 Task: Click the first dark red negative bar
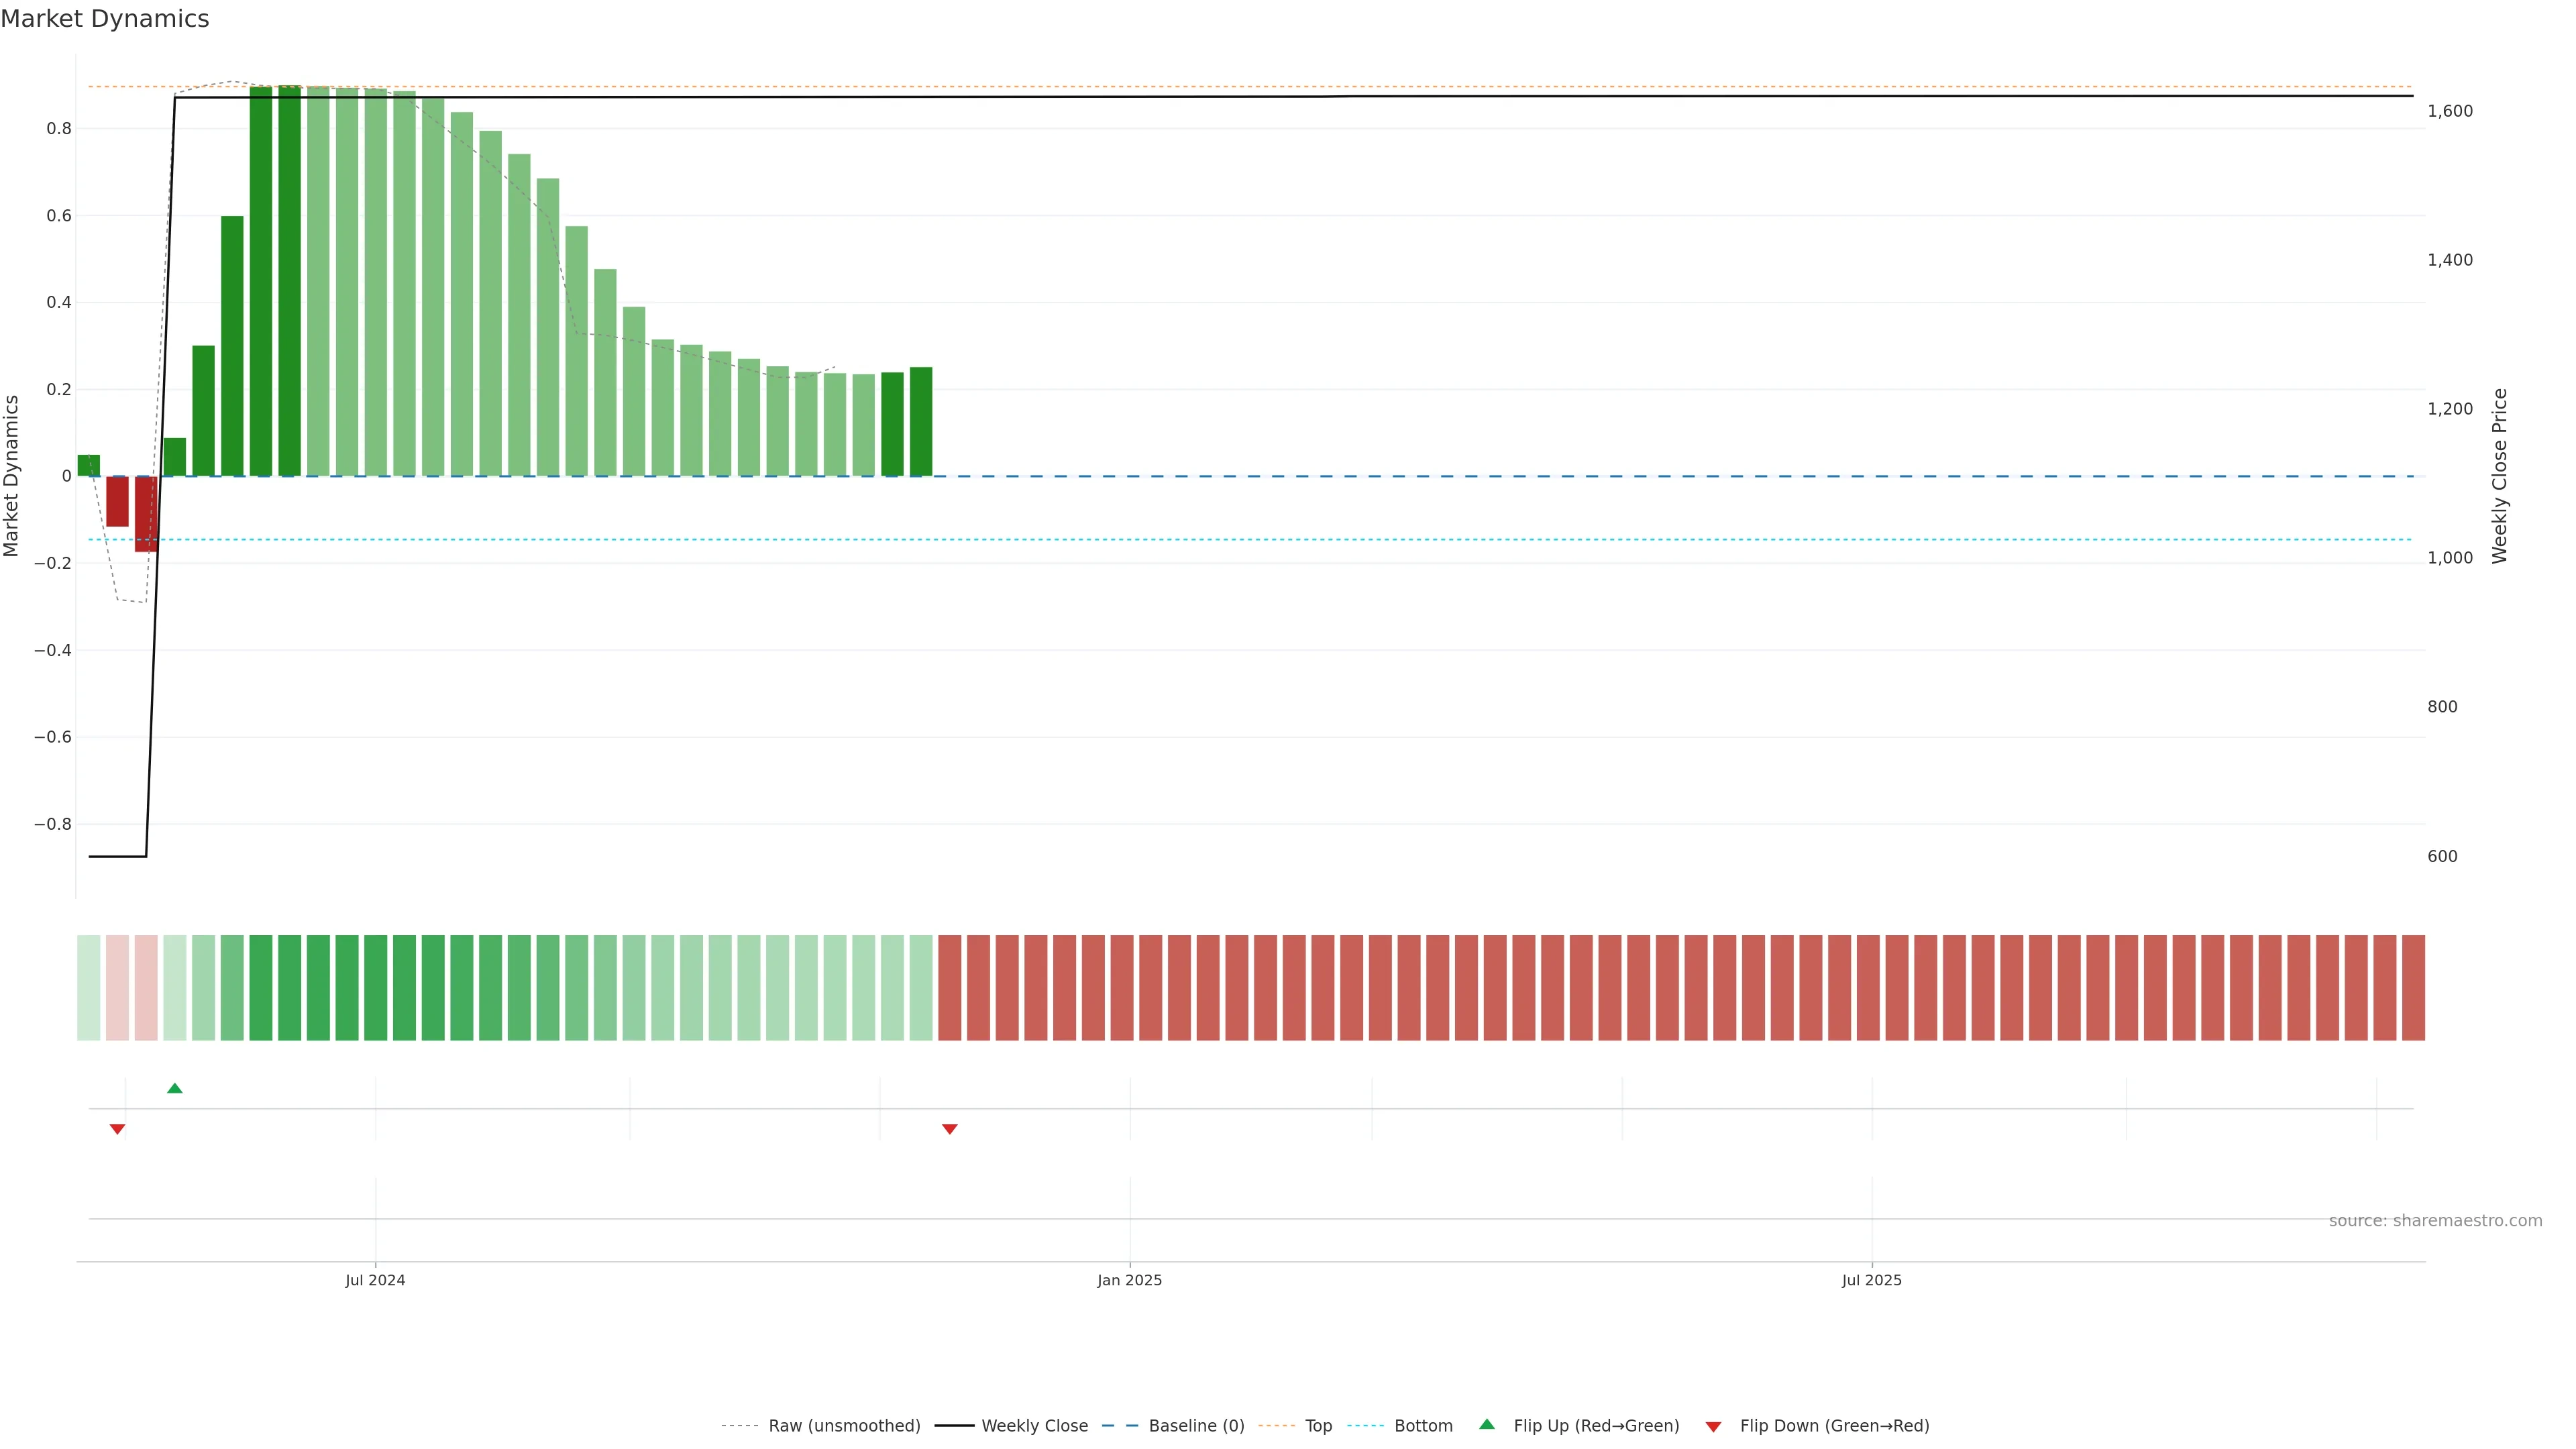click(x=117, y=501)
